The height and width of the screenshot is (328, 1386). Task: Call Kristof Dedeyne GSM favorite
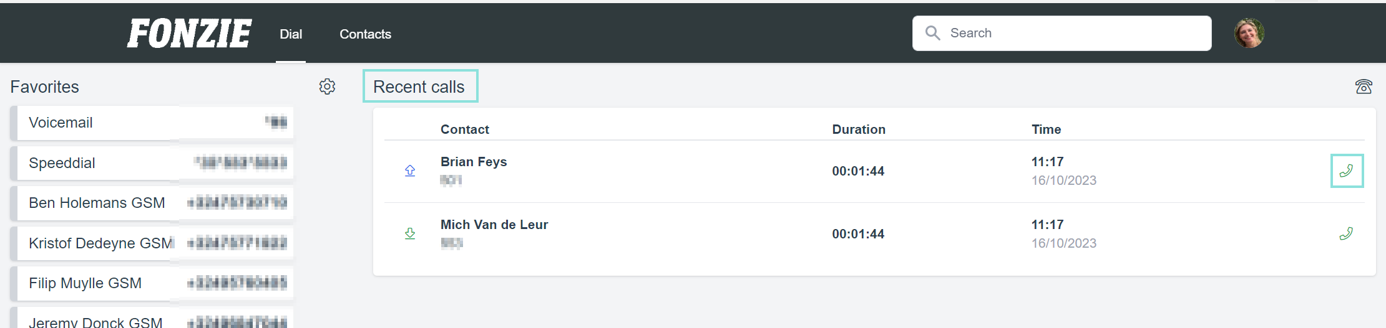click(x=152, y=243)
